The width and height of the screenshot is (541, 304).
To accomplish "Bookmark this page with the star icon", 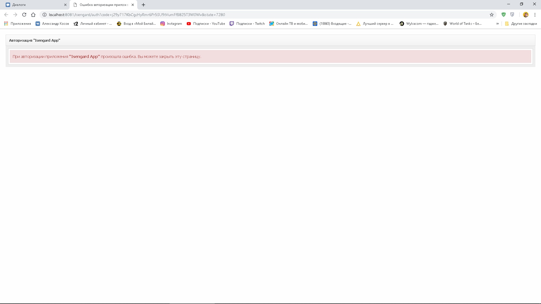I will [x=492, y=15].
